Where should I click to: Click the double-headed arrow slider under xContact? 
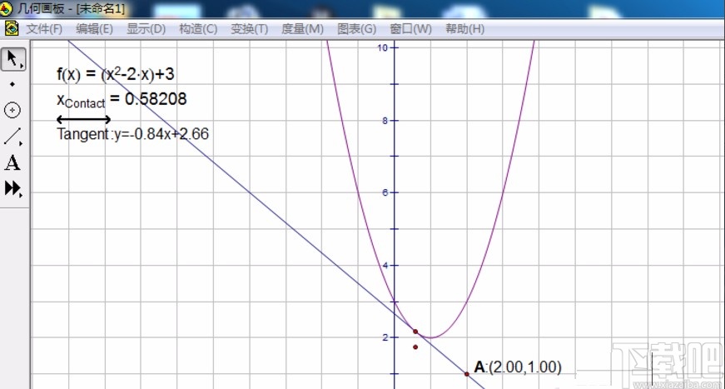pyautogui.click(x=83, y=120)
